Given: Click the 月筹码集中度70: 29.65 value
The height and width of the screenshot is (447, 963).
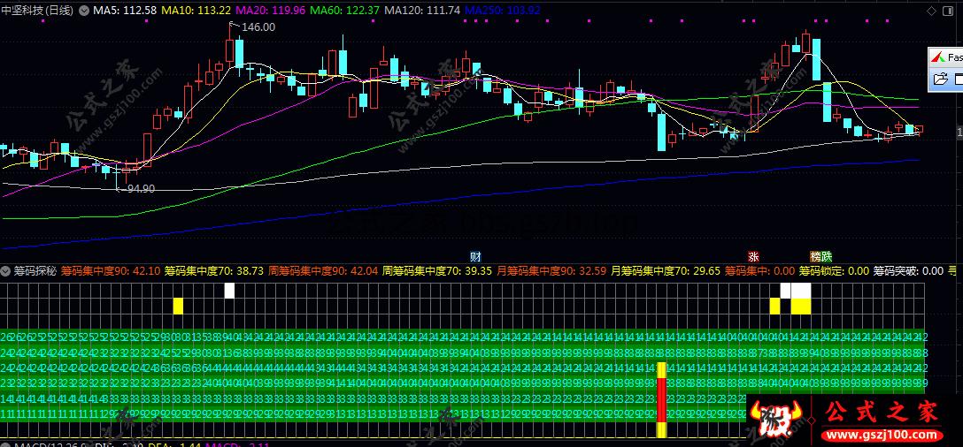Looking at the screenshot, I should (x=665, y=270).
